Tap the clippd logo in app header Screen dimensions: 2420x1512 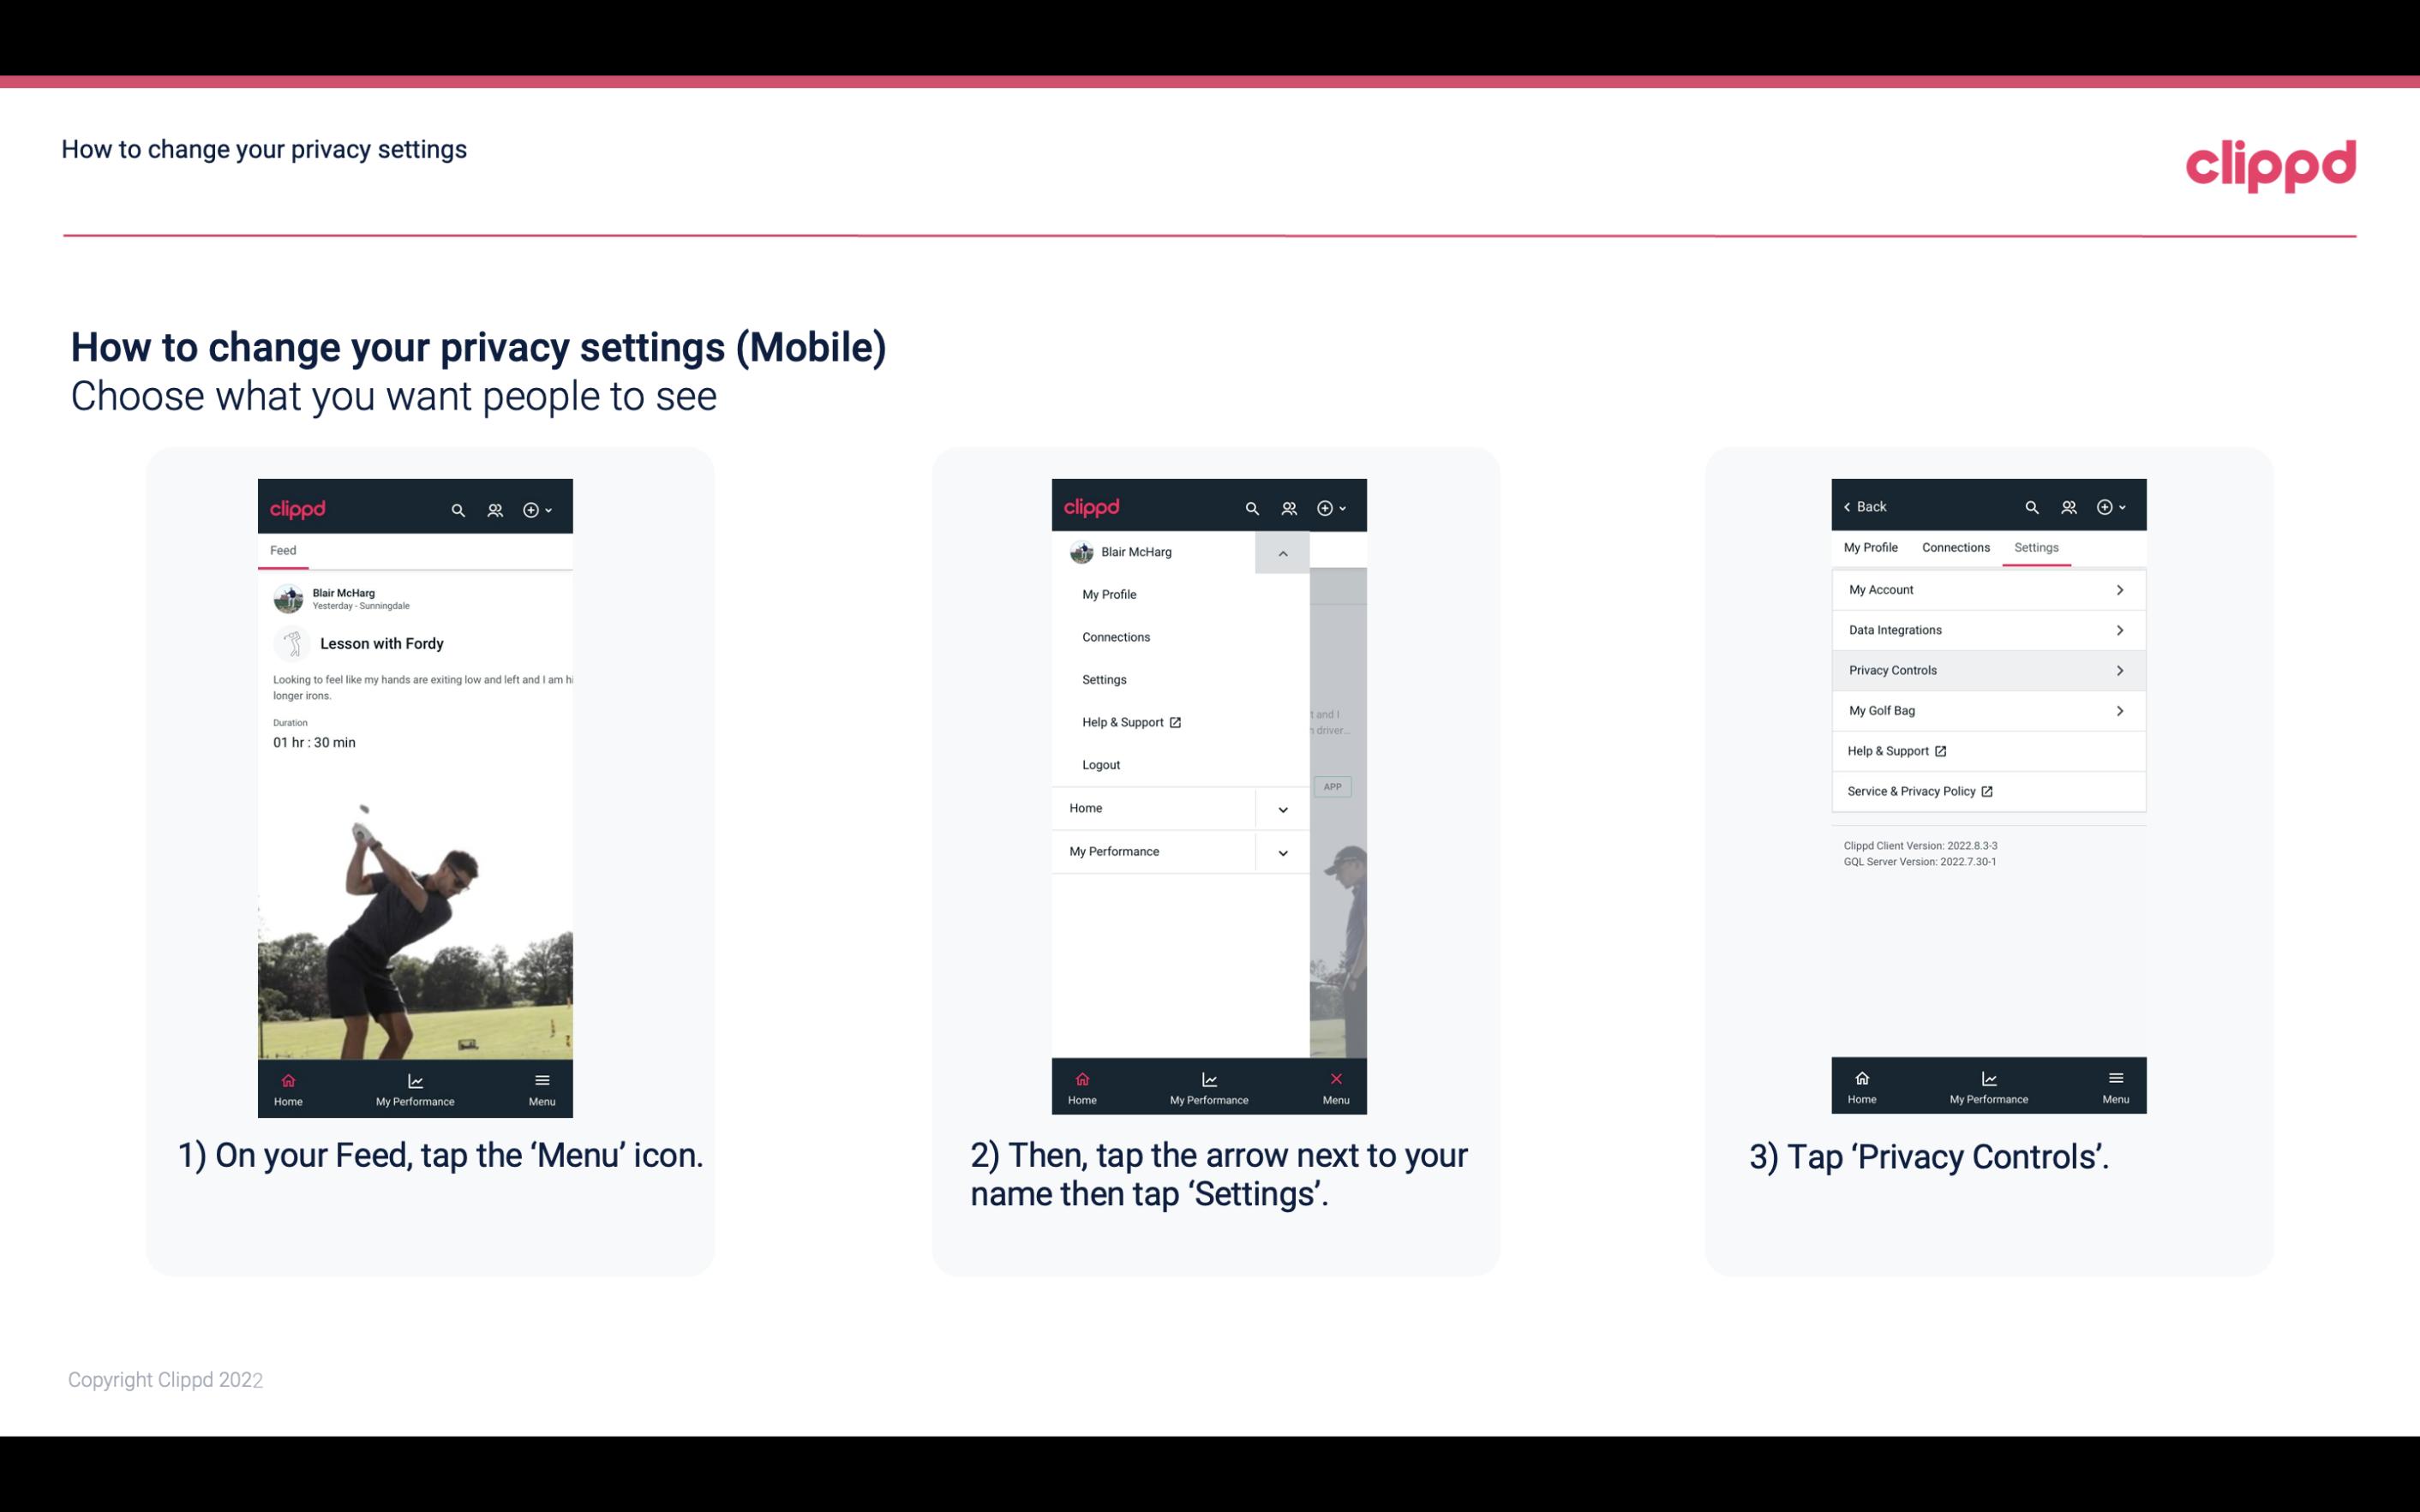tap(298, 507)
